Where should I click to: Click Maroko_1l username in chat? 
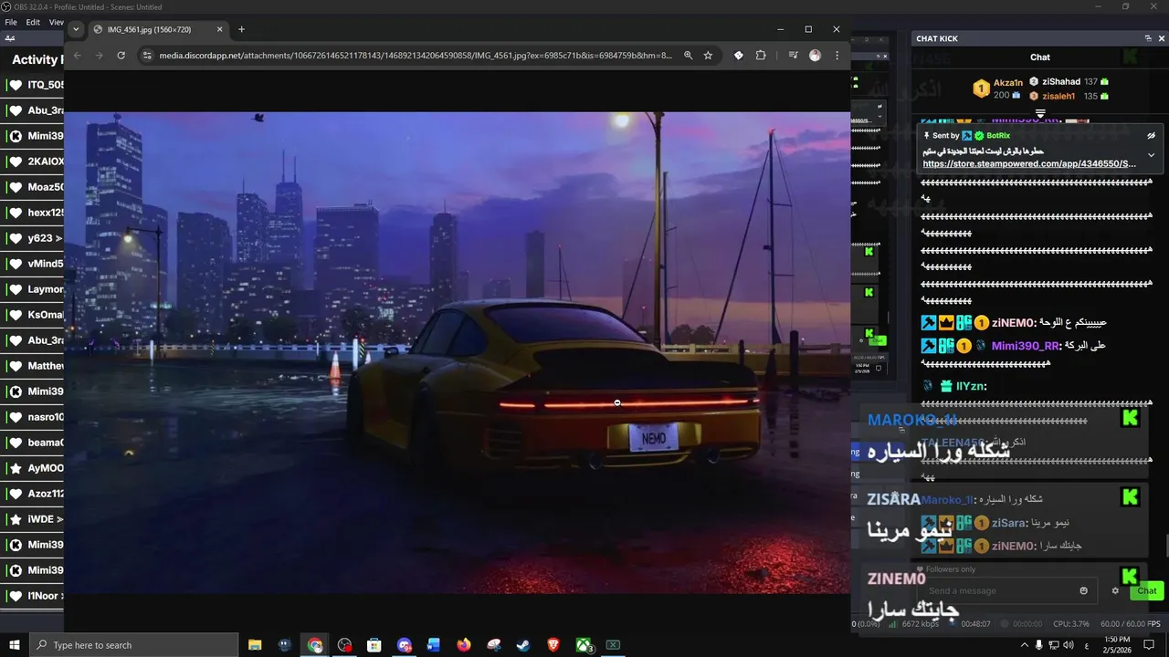947,499
